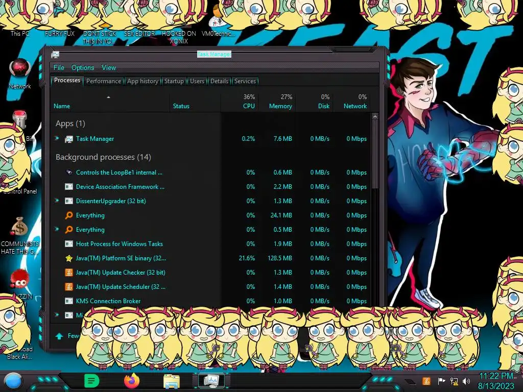Click the Java tray icon
This screenshot has width=523, height=392.
click(x=425, y=381)
